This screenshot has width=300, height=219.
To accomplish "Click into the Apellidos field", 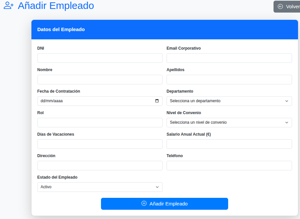I will point(229,80).
